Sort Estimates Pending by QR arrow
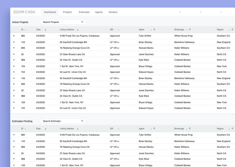235x167 pixels. click(118, 129)
